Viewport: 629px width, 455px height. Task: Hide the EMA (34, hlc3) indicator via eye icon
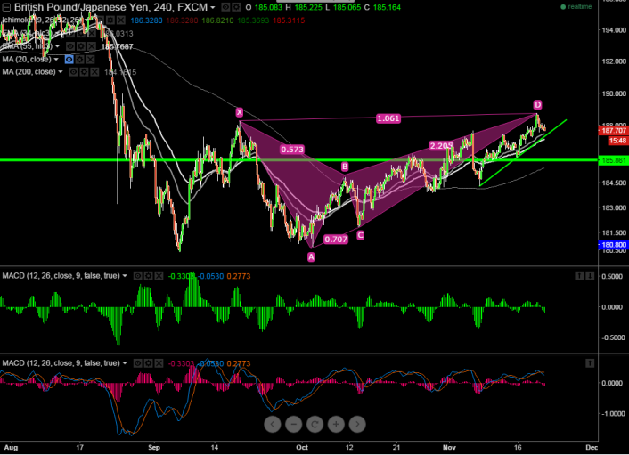click(69, 33)
